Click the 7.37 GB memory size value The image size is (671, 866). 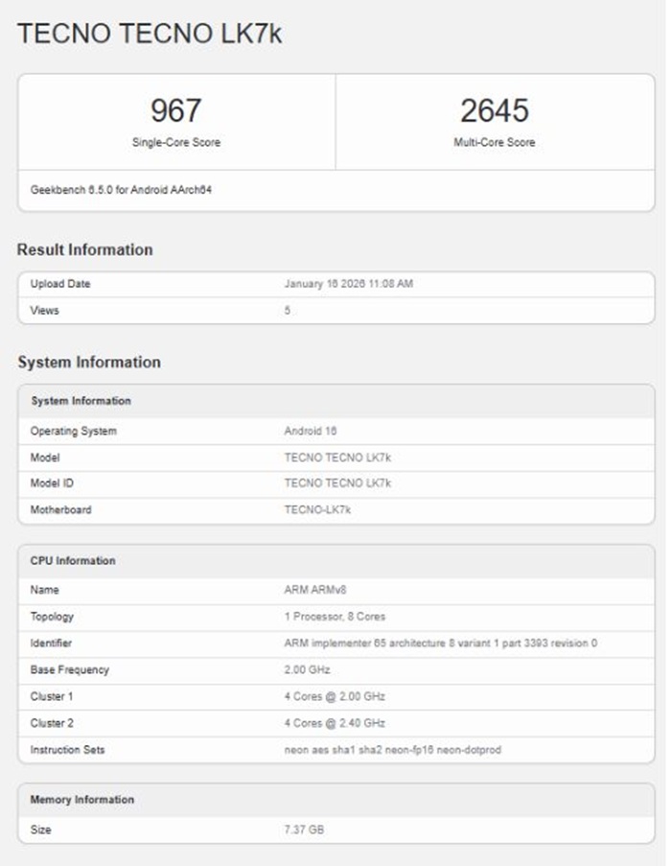(x=304, y=830)
